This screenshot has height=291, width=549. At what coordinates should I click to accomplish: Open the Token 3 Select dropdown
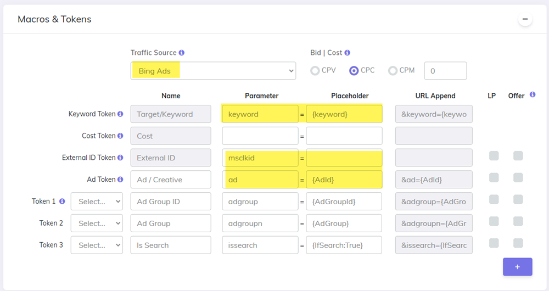pos(97,245)
